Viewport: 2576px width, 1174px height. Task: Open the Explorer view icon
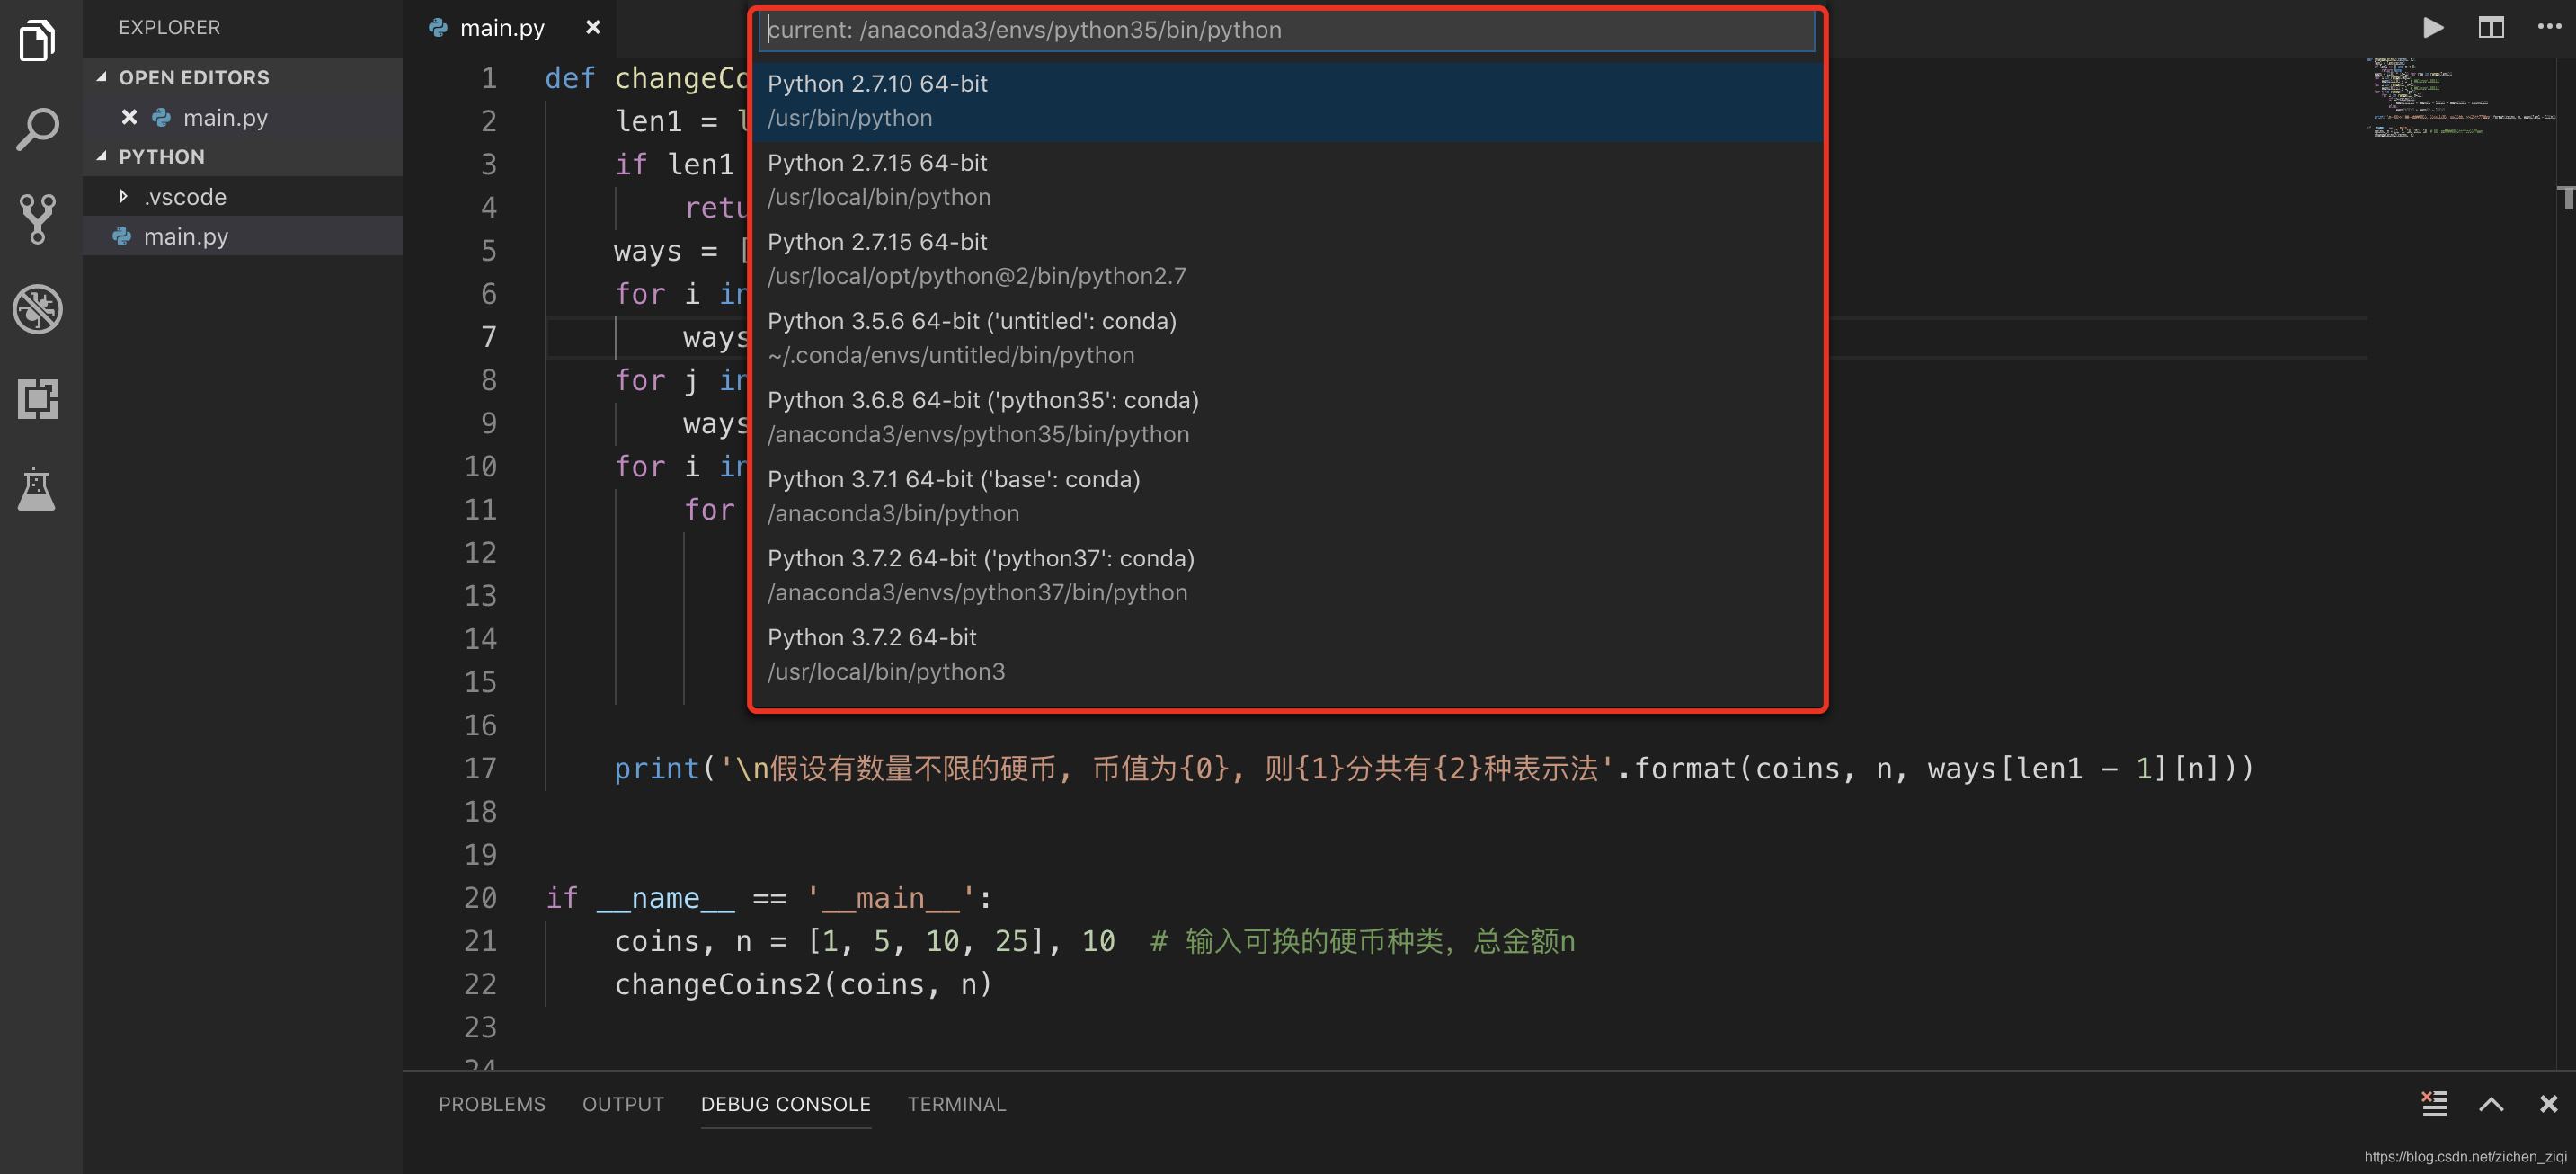click(38, 41)
